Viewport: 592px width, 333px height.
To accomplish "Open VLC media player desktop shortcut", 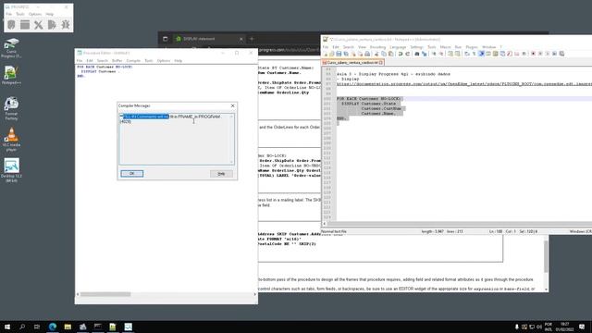I will coord(11,140).
